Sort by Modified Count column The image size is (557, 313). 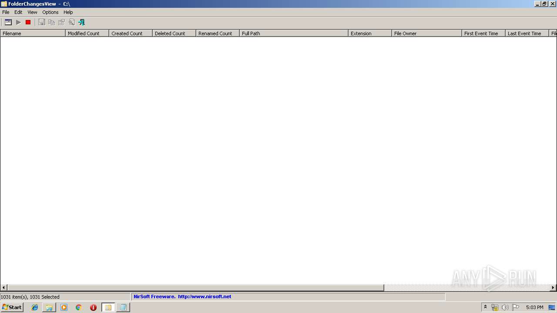87,33
